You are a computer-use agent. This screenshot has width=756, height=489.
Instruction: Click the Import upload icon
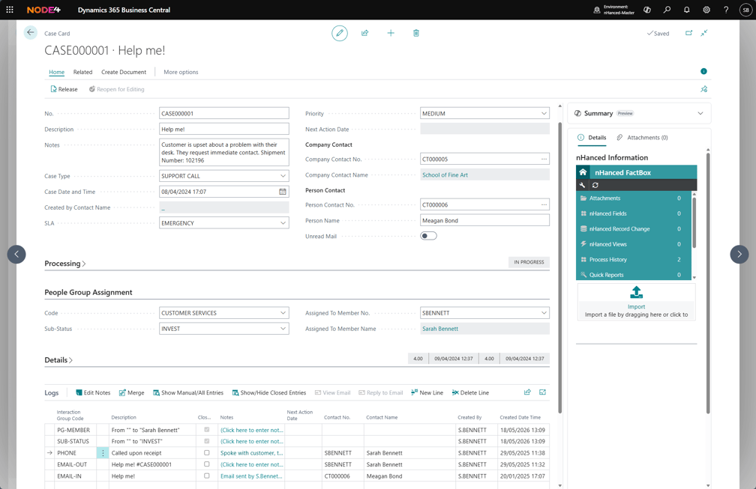[x=637, y=292]
